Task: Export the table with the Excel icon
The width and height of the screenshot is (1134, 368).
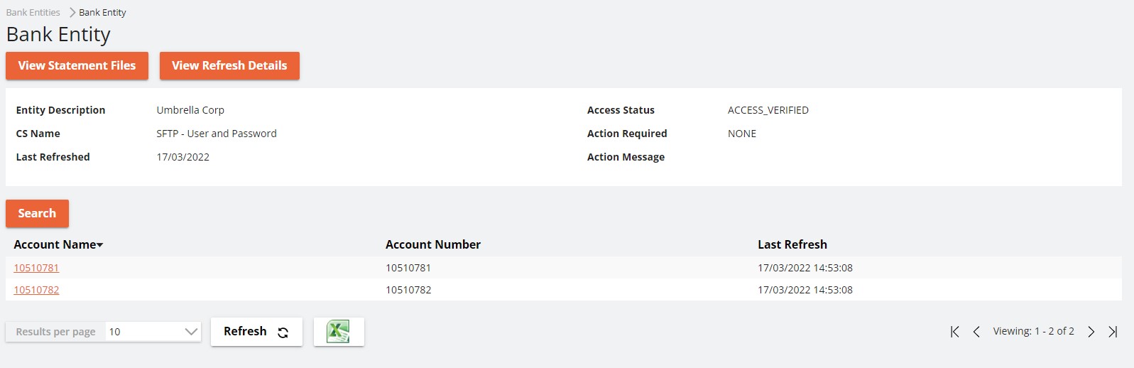Action: click(339, 332)
